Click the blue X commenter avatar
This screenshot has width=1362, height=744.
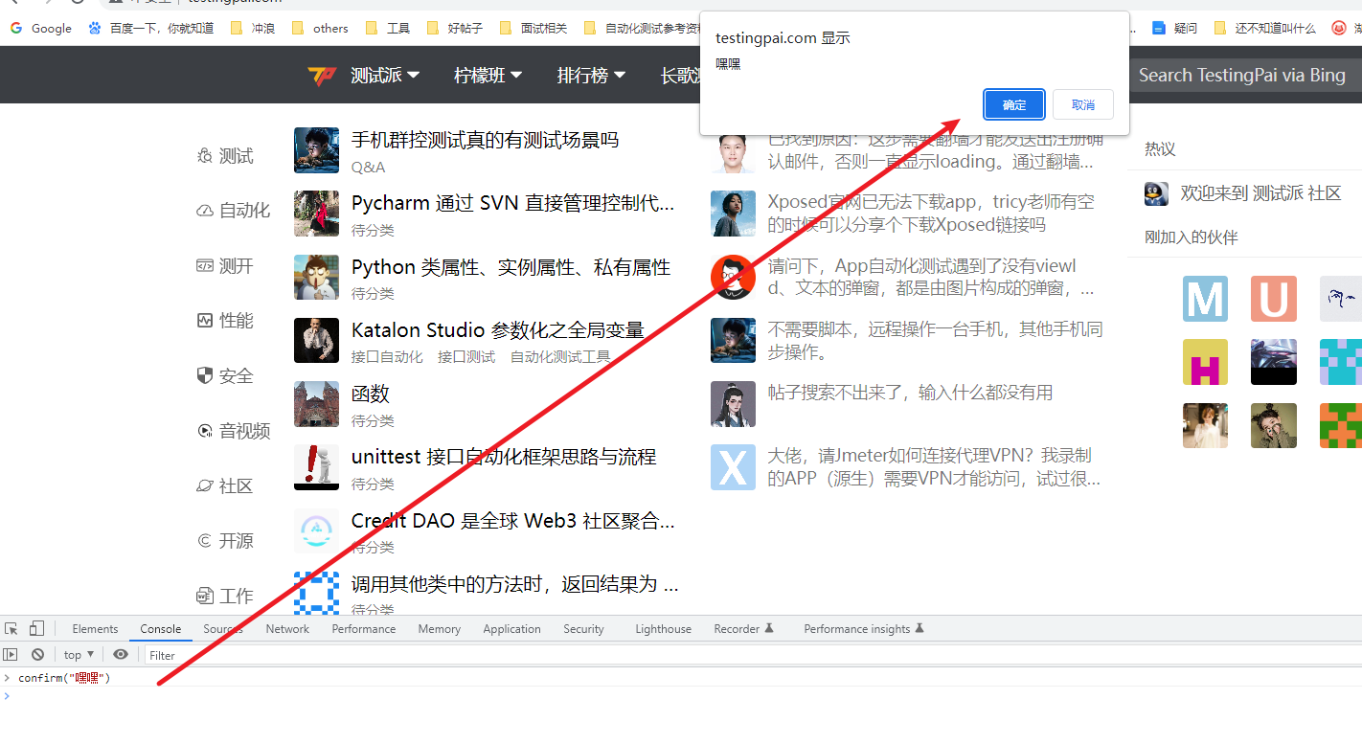click(x=733, y=467)
